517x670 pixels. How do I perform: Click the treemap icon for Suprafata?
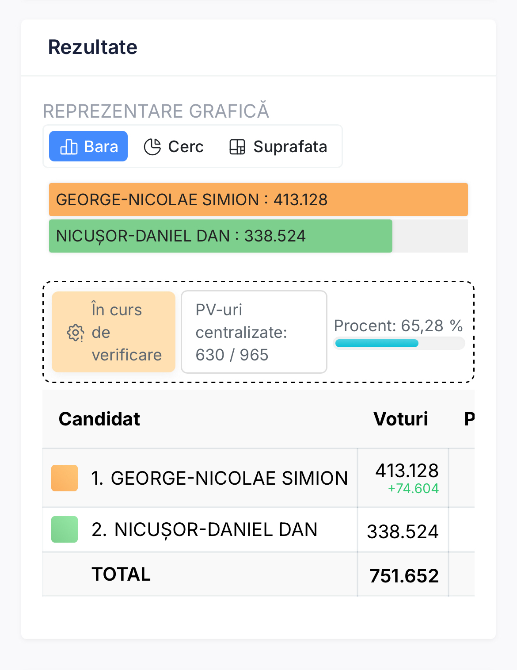(x=237, y=147)
